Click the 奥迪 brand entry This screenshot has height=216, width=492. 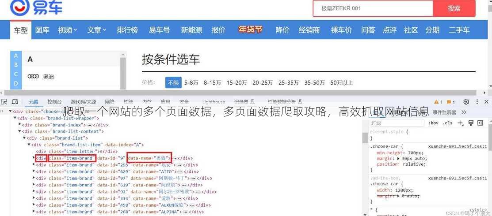(x=48, y=77)
